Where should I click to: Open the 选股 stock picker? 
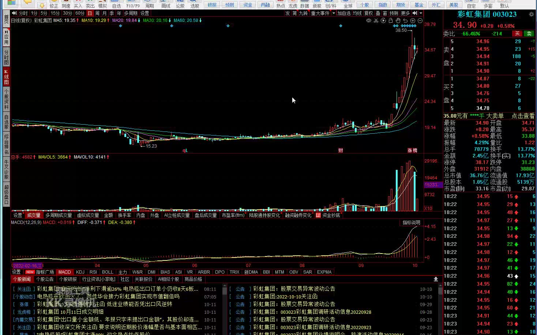[x=195, y=4]
